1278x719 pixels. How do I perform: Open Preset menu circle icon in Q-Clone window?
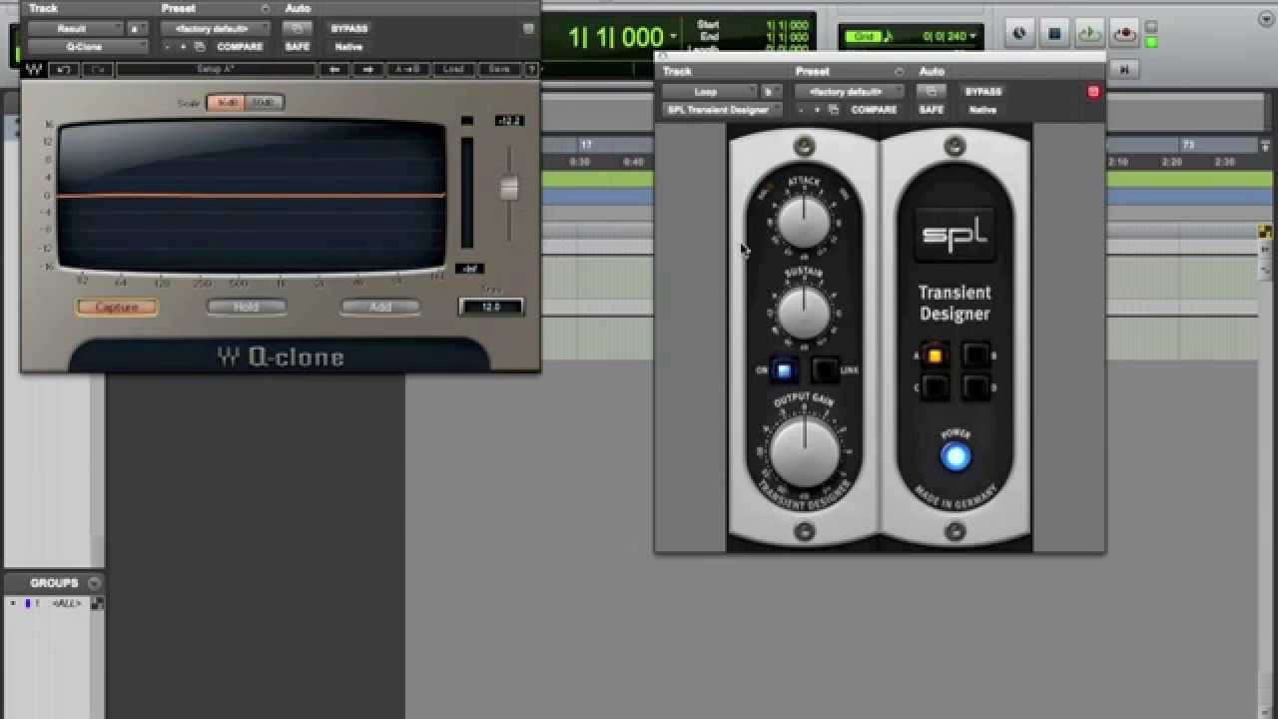264,9
